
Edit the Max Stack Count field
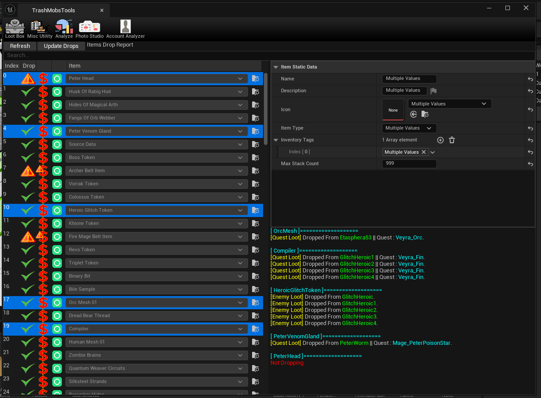click(x=409, y=164)
